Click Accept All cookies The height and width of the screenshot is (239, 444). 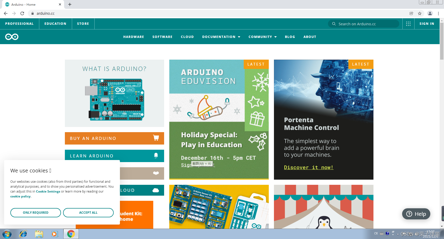tap(88, 213)
